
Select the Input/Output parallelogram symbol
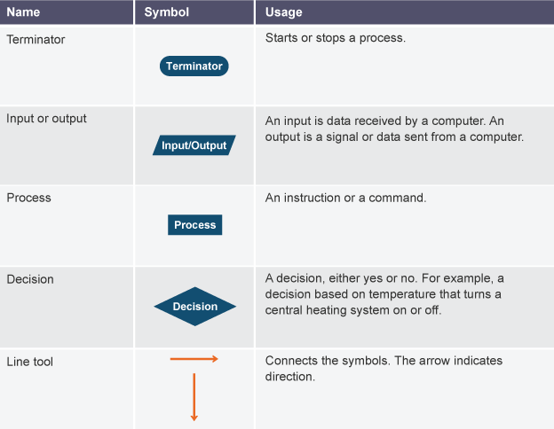[194, 145]
